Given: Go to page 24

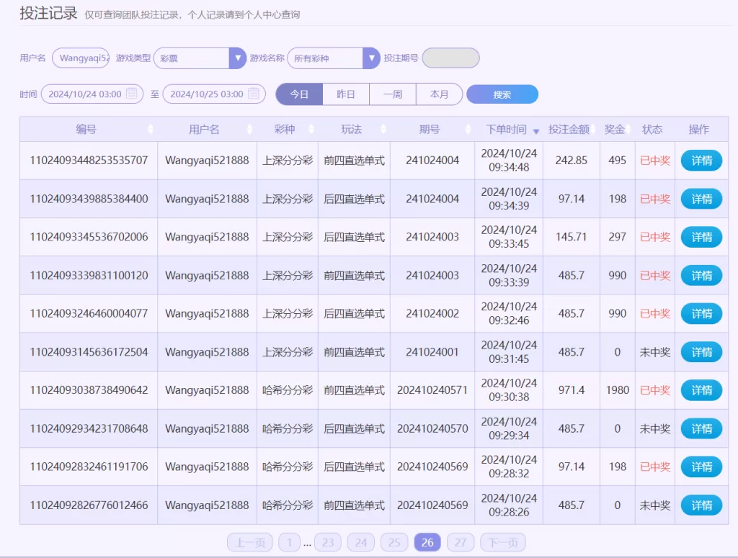Looking at the screenshot, I should pyautogui.click(x=361, y=542).
